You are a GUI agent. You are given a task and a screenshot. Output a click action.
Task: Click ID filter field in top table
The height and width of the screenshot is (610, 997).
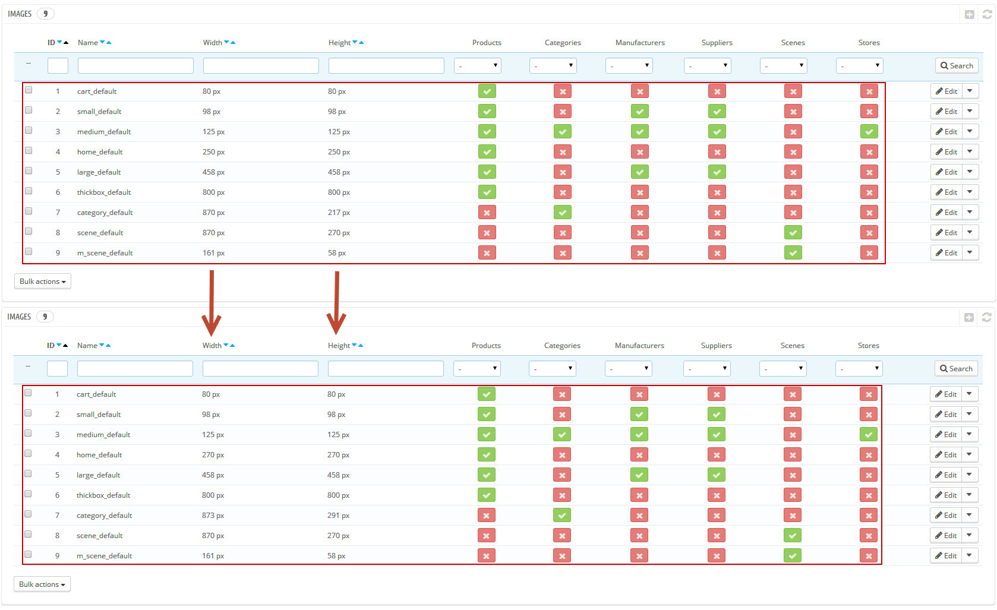pos(58,66)
